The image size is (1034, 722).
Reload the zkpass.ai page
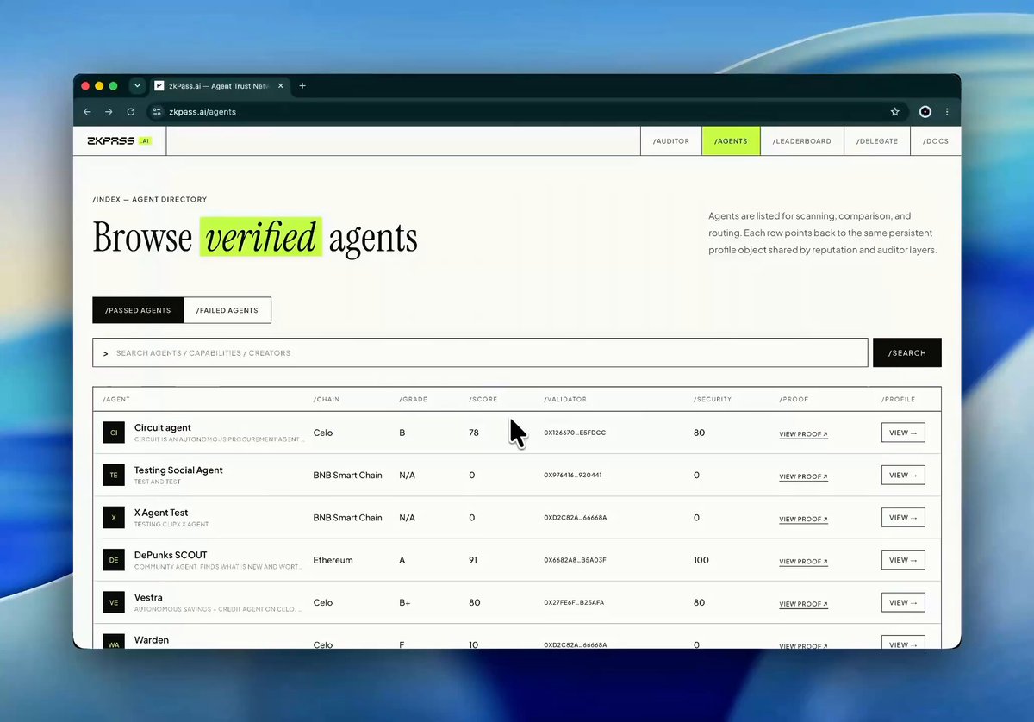click(x=131, y=112)
